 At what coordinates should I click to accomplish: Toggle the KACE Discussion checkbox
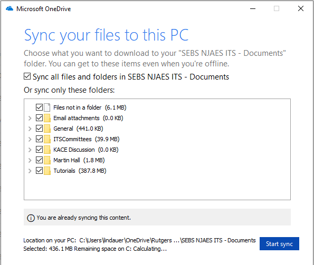pyautogui.click(x=39, y=150)
